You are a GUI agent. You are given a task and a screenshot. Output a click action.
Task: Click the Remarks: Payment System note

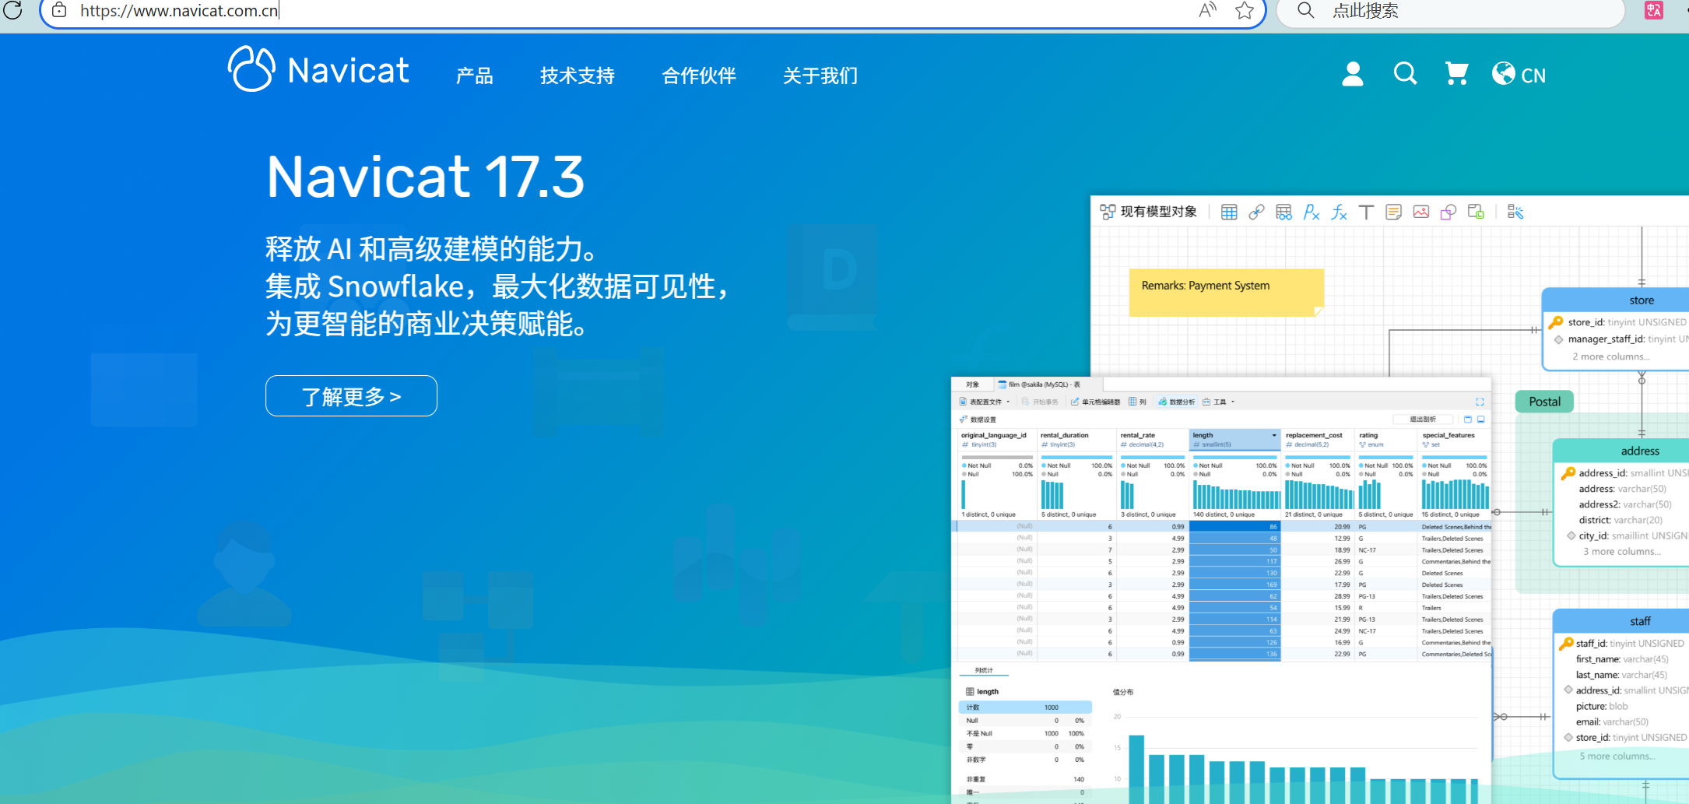[1226, 292]
